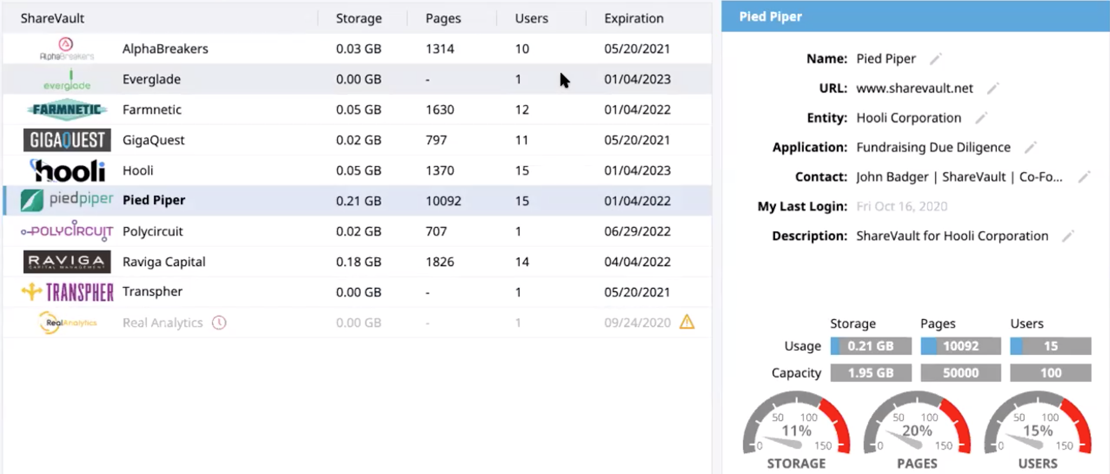This screenshot has width=1110, height=474.
Task: Click AlphaBreakers' 0.03 GB storage value
Action: (x=359, y=49)
